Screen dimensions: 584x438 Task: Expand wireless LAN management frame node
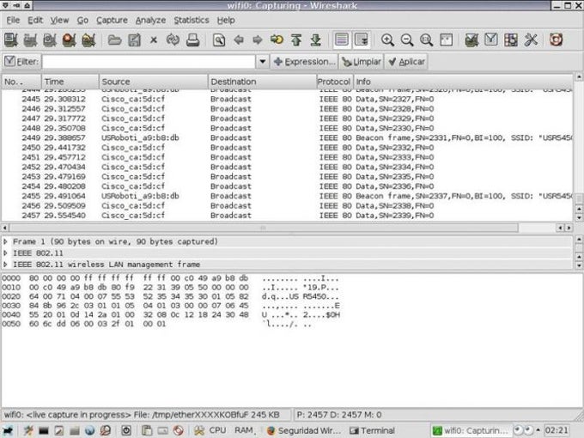[x=5, y=265]
